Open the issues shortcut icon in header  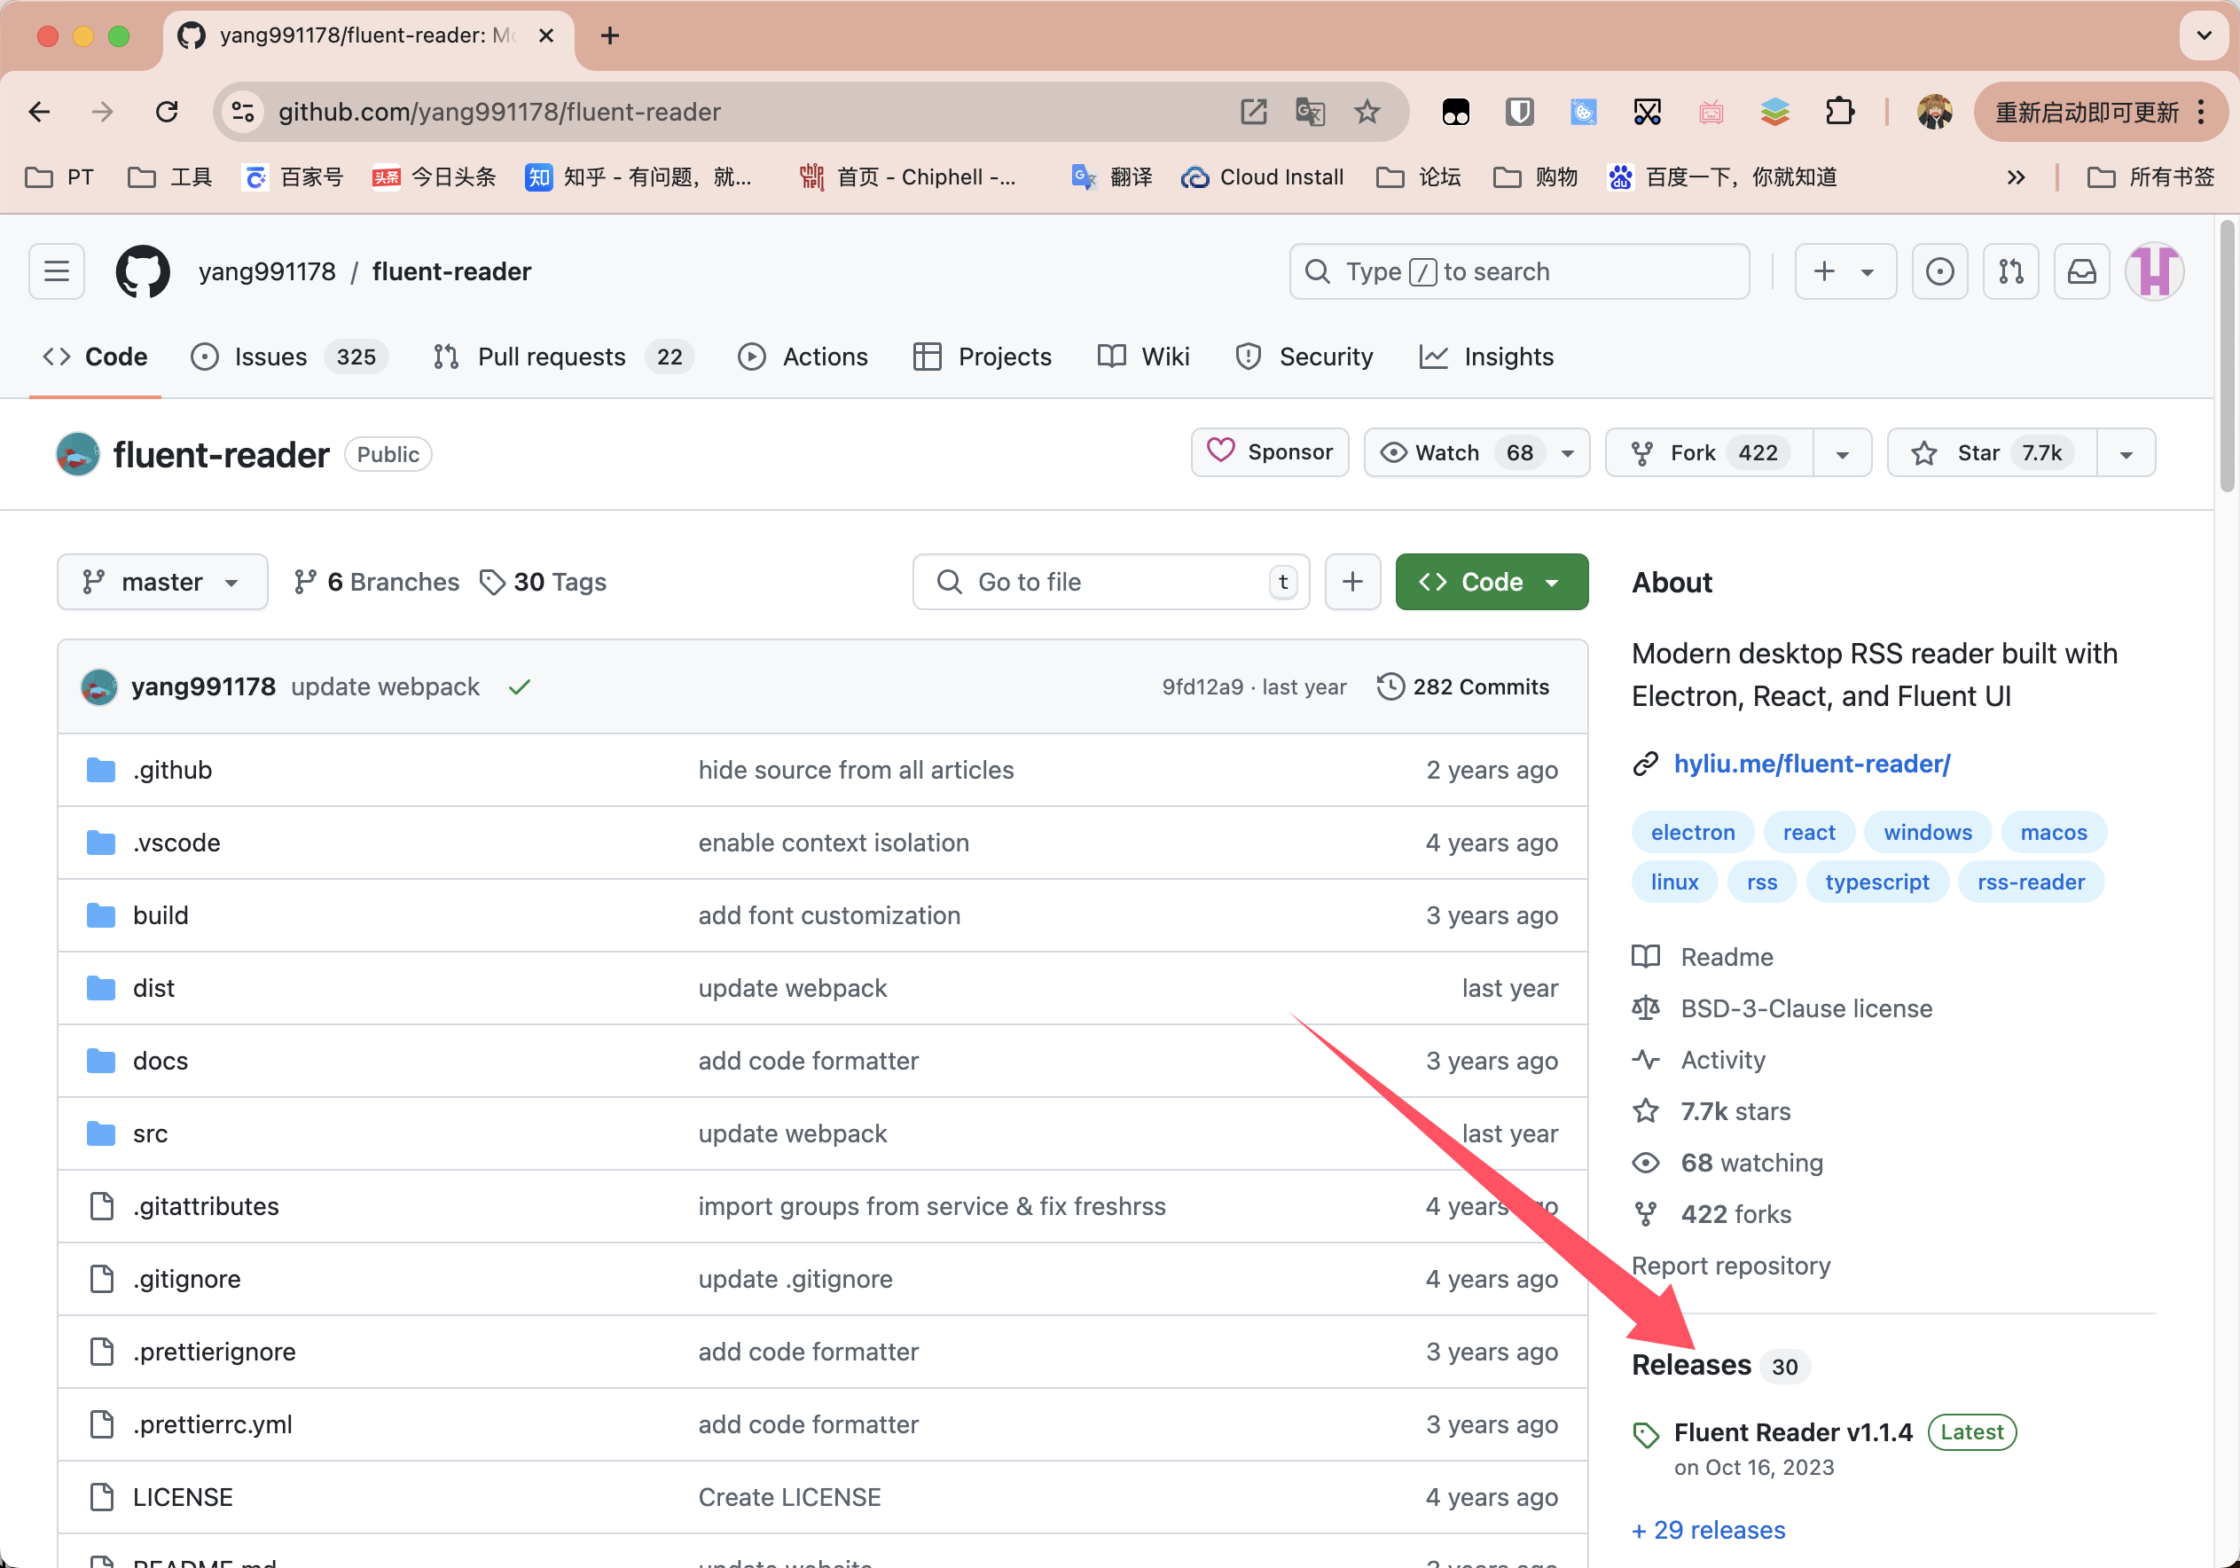(1939, 271)
